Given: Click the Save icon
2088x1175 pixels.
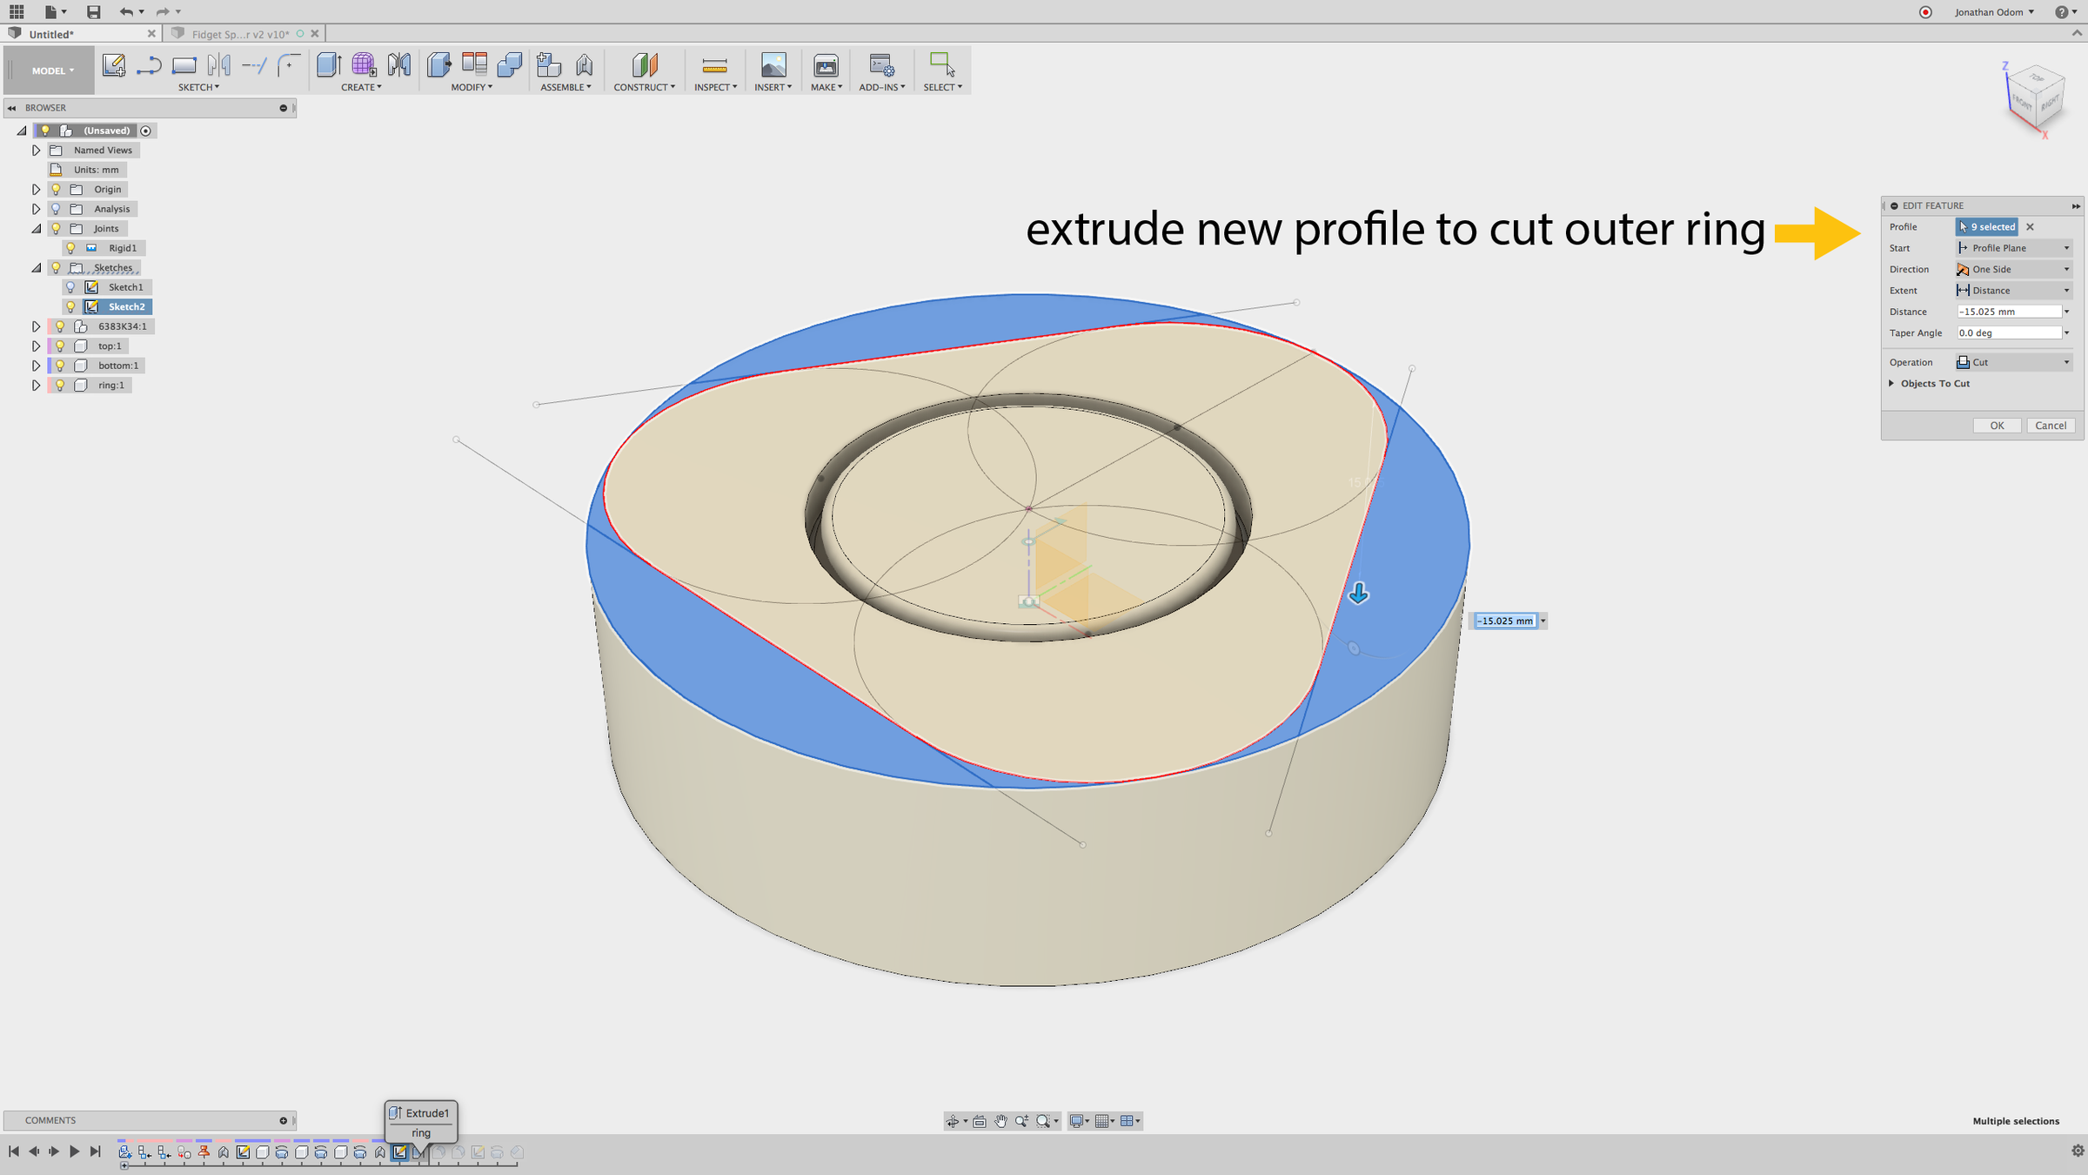Looking at the screenshot, I should click(93, 11).
